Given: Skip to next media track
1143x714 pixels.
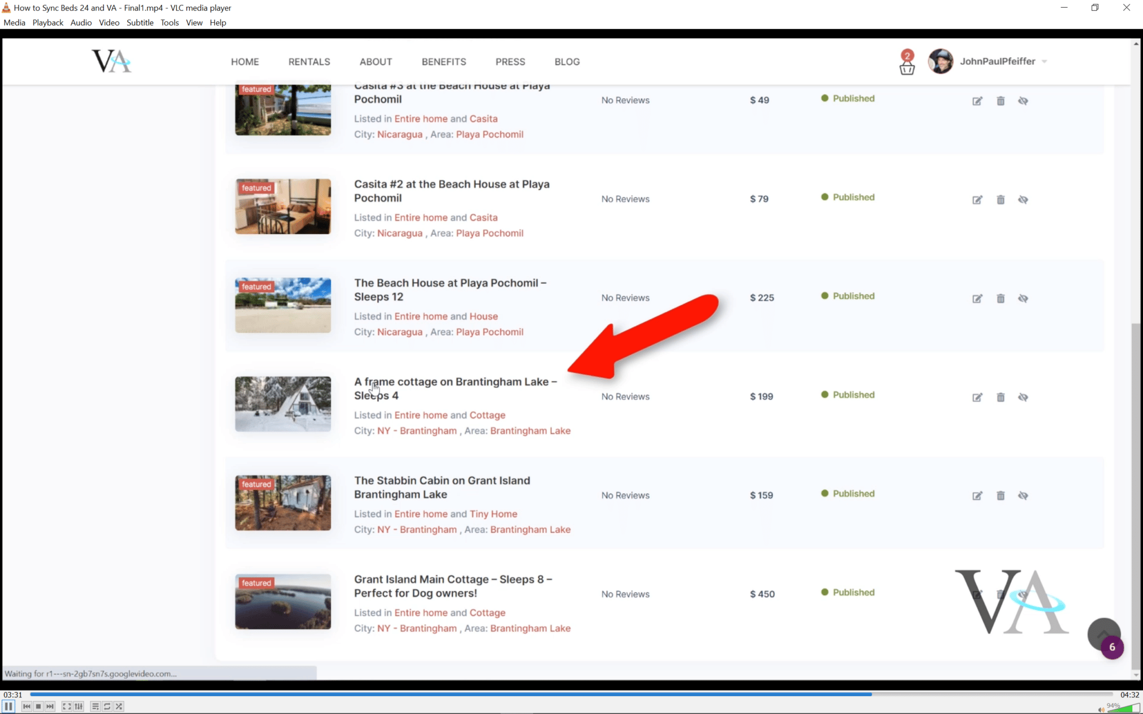Looking at the screenshot, I should 50,706.
